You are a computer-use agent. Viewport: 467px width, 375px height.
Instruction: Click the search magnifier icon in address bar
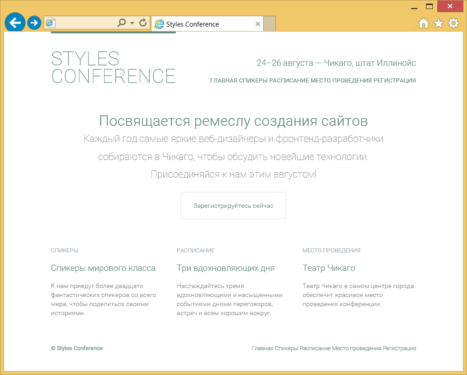point(121,23)
